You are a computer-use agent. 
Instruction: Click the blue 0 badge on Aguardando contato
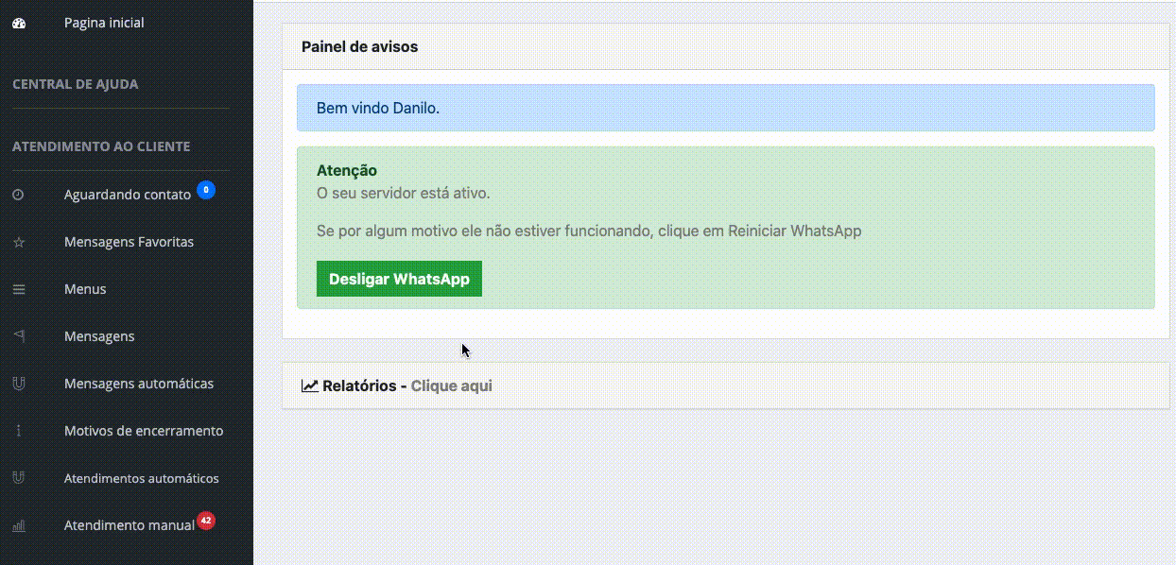[206, 190]
